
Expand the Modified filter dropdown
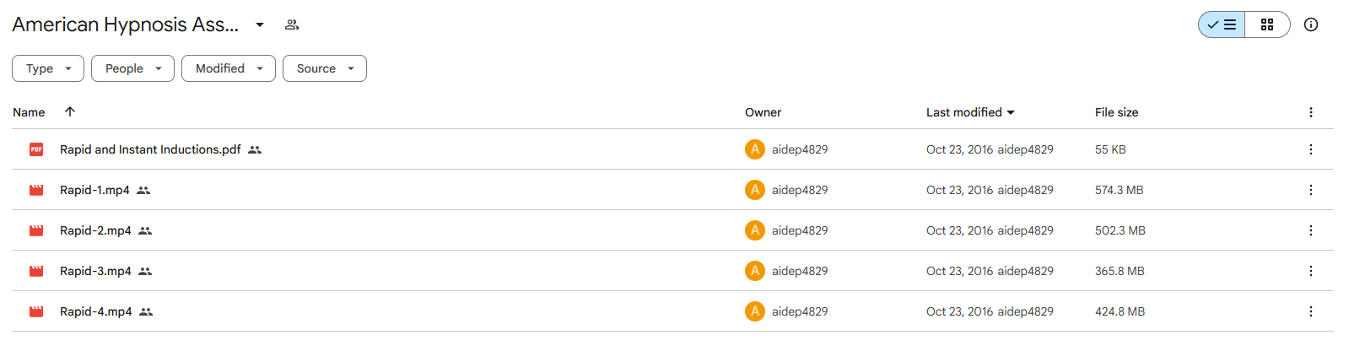tap(229, 68)
